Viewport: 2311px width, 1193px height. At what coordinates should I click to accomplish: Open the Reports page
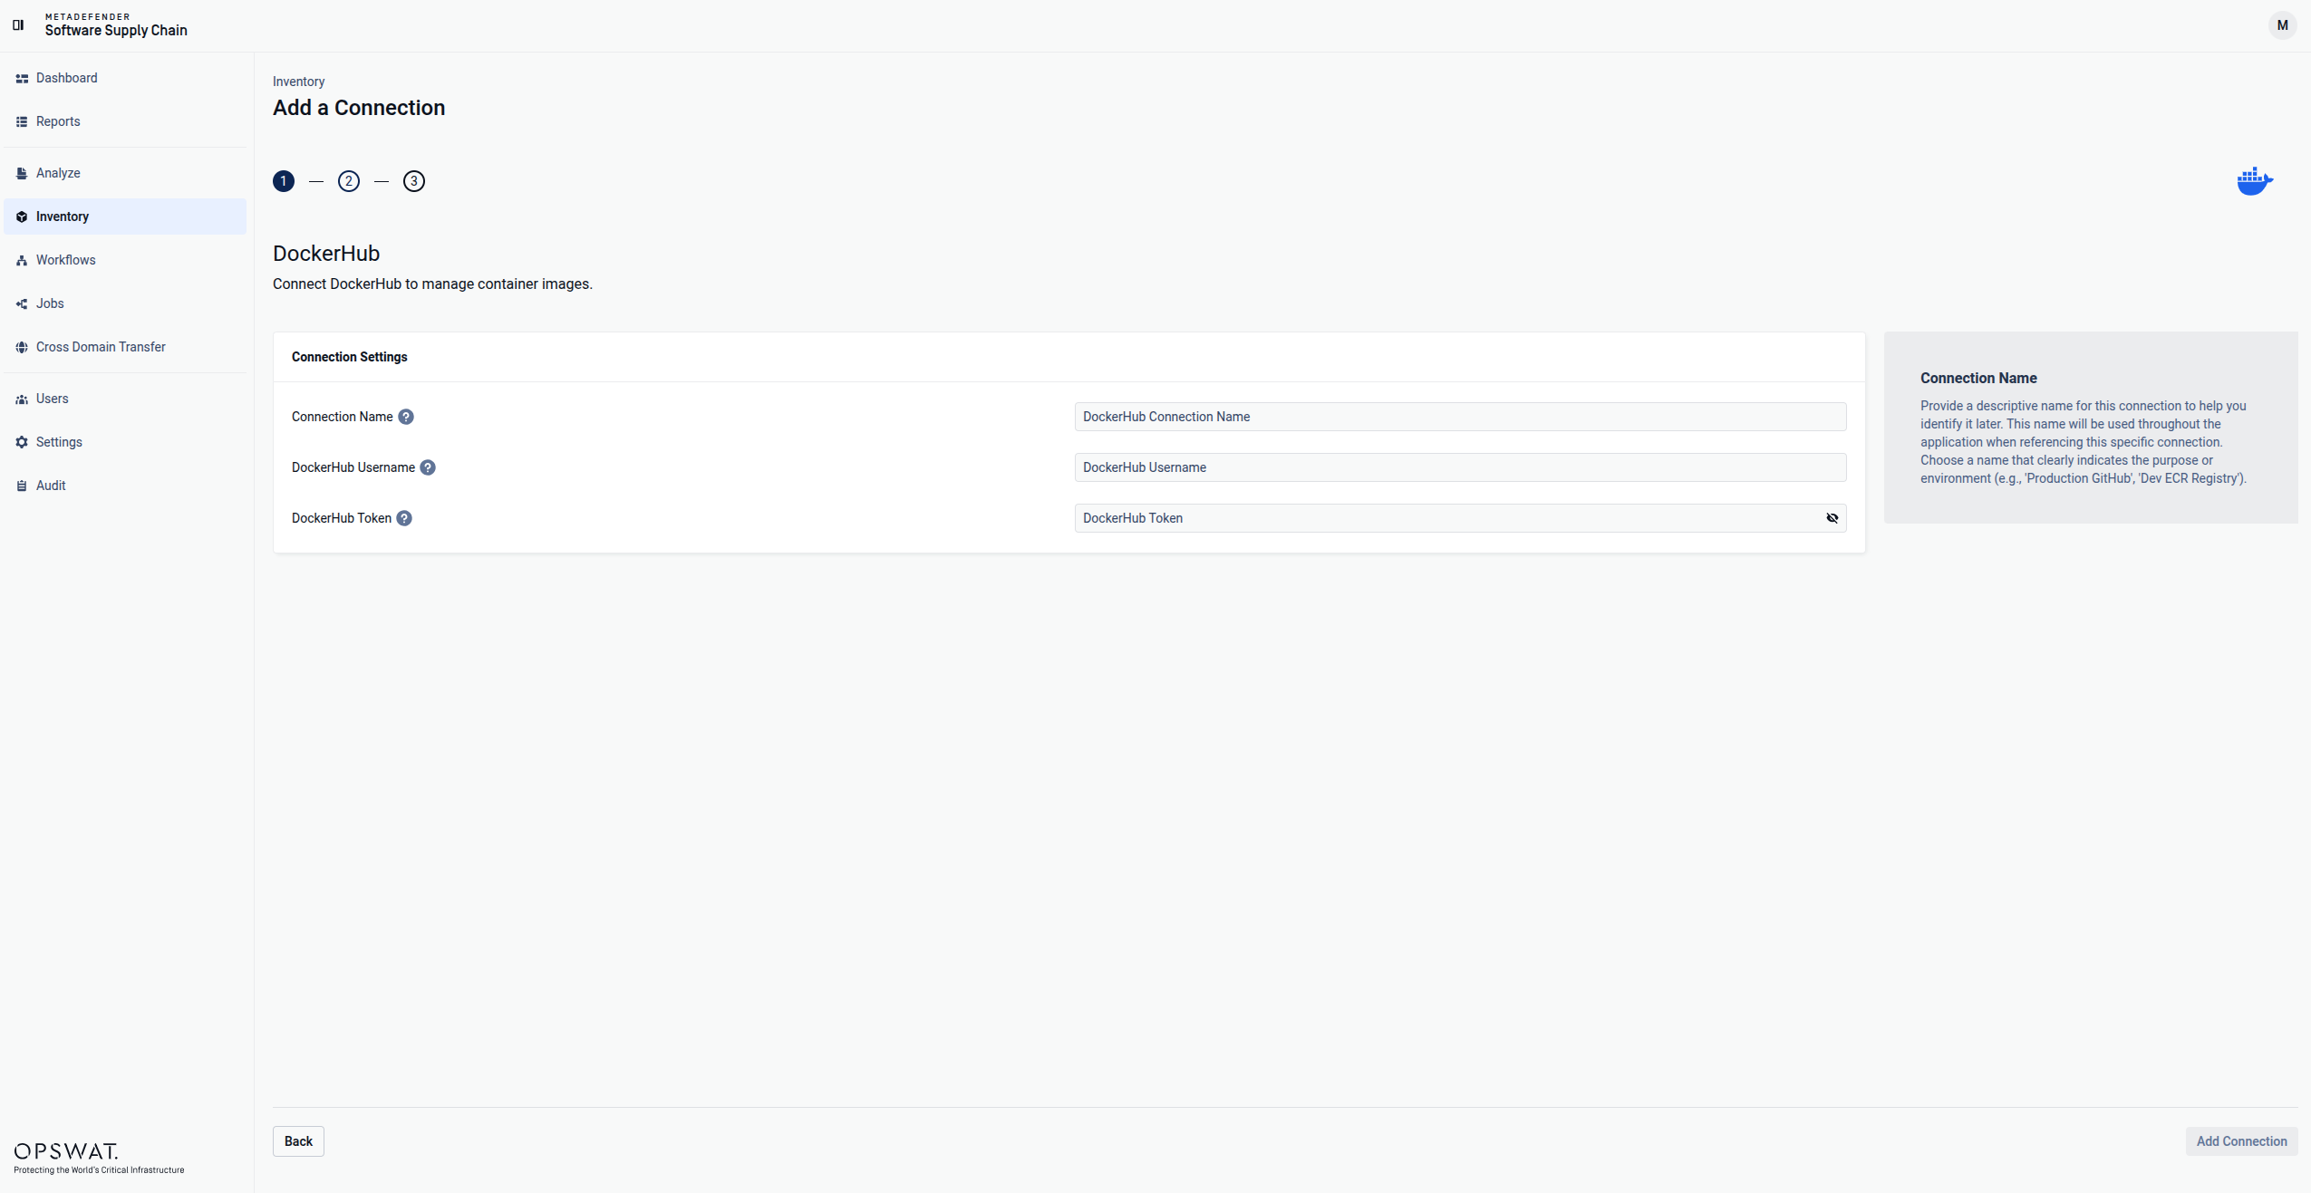[125, 122]
